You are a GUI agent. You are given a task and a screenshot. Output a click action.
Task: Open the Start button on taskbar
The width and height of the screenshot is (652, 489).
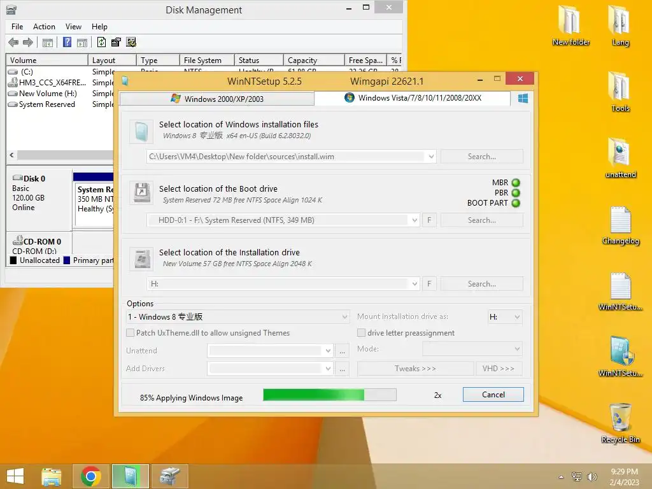[x=15, y=476]
